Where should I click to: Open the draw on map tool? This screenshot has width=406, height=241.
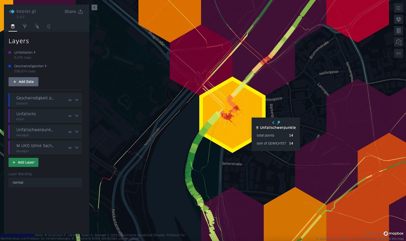pos(398,42)
